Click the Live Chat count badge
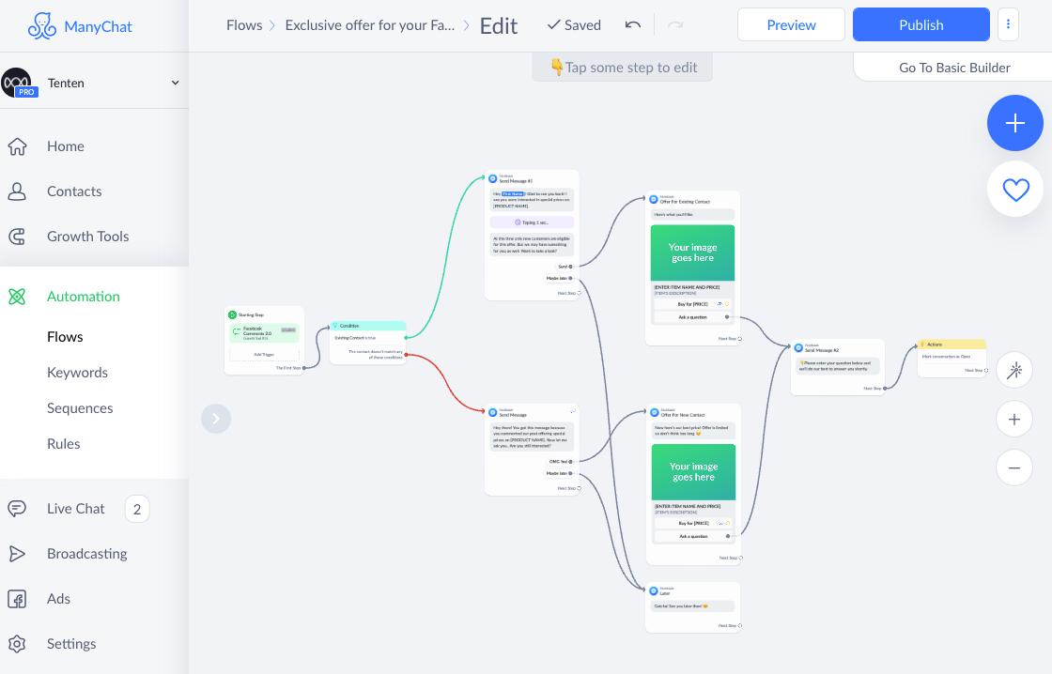1052x674 pixels. [x=137, y=509]
